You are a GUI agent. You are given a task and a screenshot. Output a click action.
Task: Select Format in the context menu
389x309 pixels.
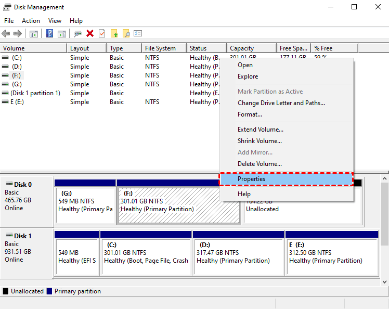(x=250, y=114)
